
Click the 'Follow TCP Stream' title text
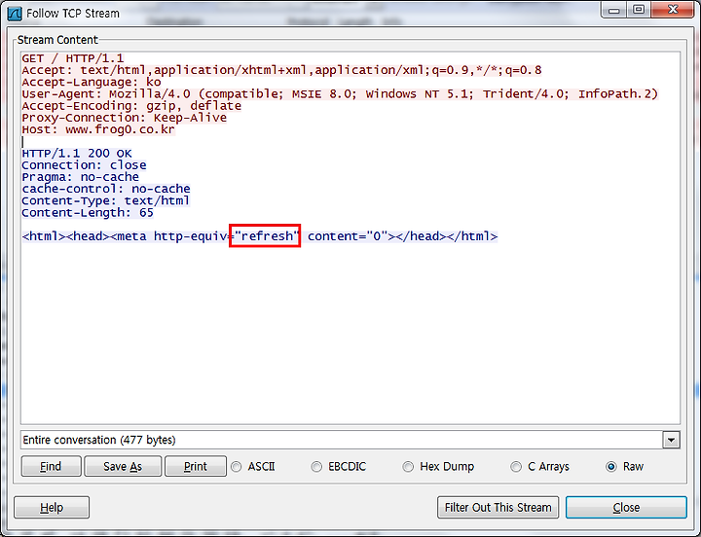click(73, 14)
